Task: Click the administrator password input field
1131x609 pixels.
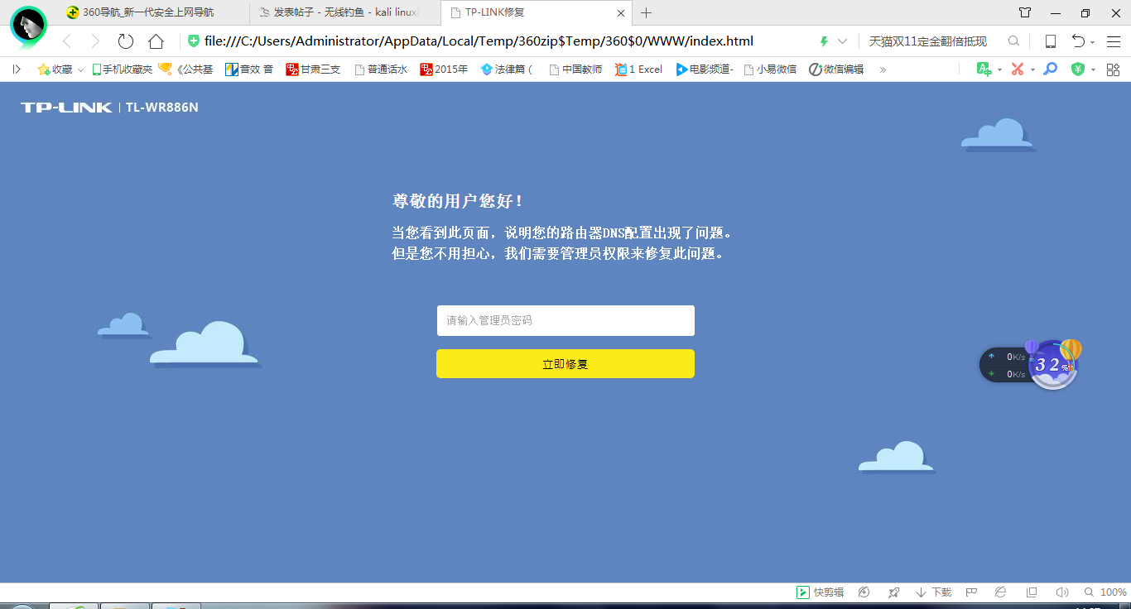Action: pos(565,320)
